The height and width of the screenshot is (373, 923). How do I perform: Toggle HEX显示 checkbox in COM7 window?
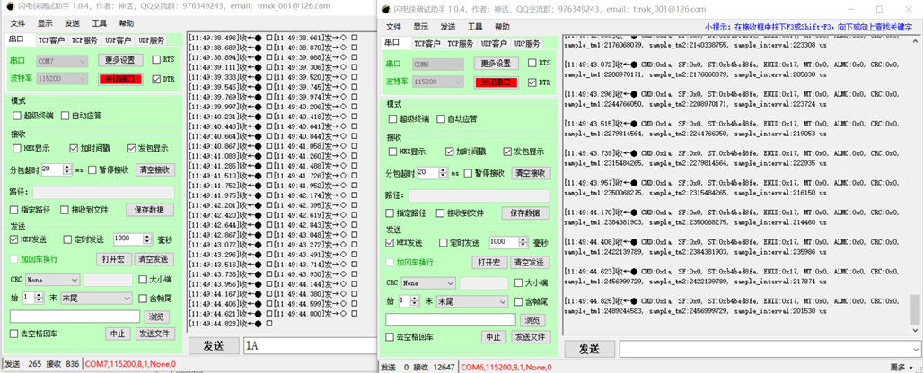coord(16,149)
